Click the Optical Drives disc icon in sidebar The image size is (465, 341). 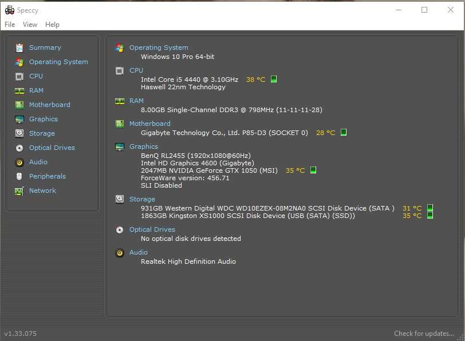19,148
